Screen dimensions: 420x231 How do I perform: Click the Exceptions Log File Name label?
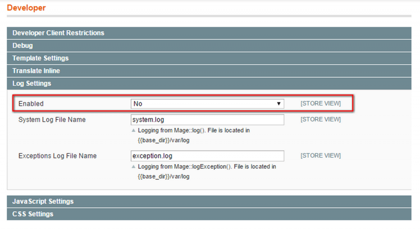pyautogui.click(x=57, y=156)
